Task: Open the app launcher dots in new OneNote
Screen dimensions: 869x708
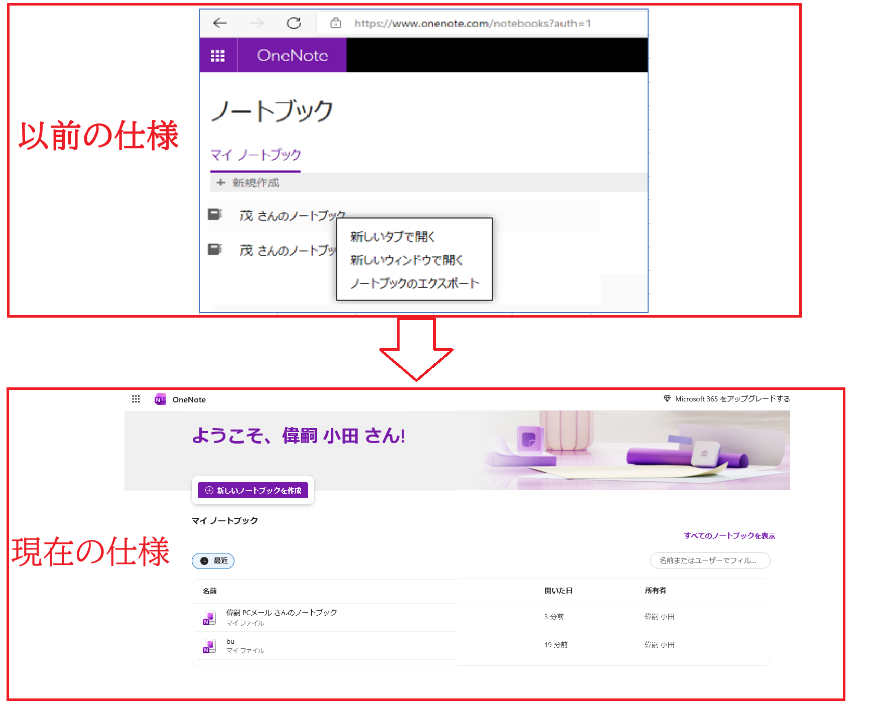Action: (136, 399)
